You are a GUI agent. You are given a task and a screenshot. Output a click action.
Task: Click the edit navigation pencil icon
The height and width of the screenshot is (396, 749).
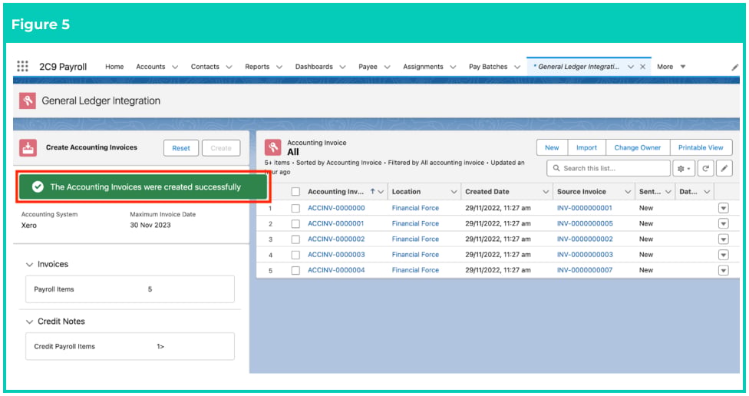pos(734,68)
